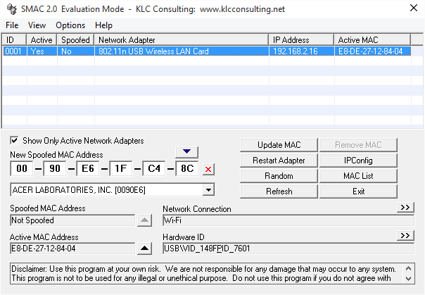Screen dimensions: 425x295
Task: Toggle Show Only Active Network Adapters checkbox
Action: [14, 140]
